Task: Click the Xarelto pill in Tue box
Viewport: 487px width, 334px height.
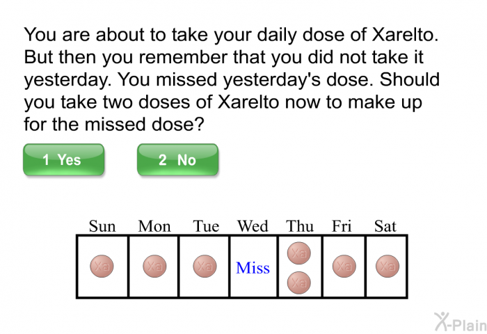Action: [x=205, y=267]
